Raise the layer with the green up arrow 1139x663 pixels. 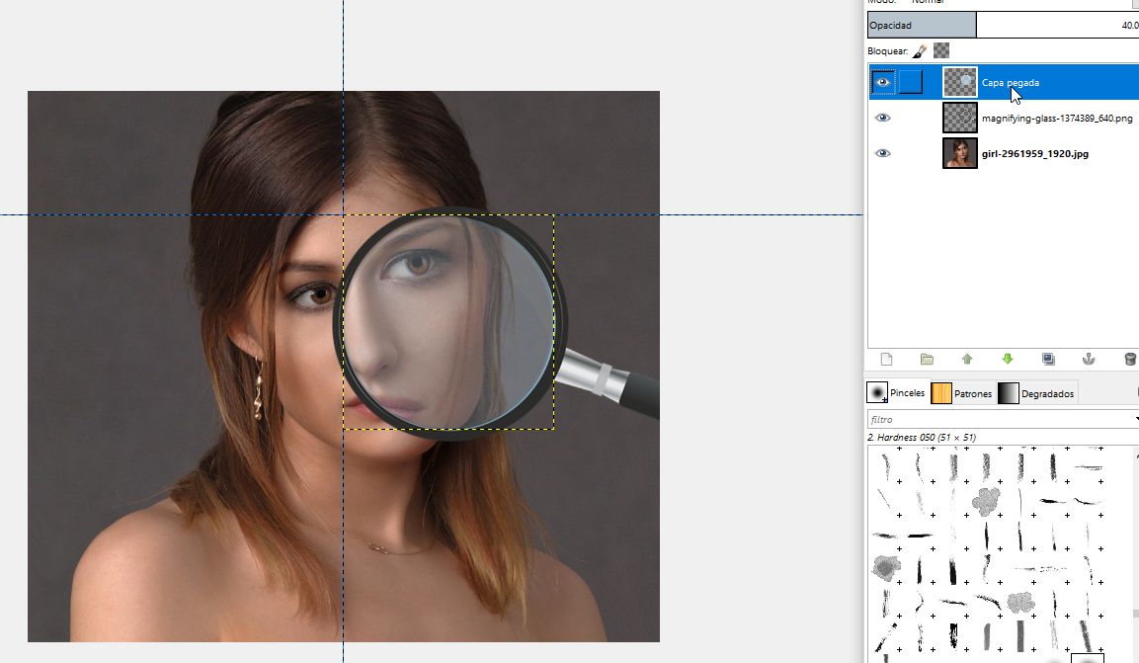click(967, 359)
